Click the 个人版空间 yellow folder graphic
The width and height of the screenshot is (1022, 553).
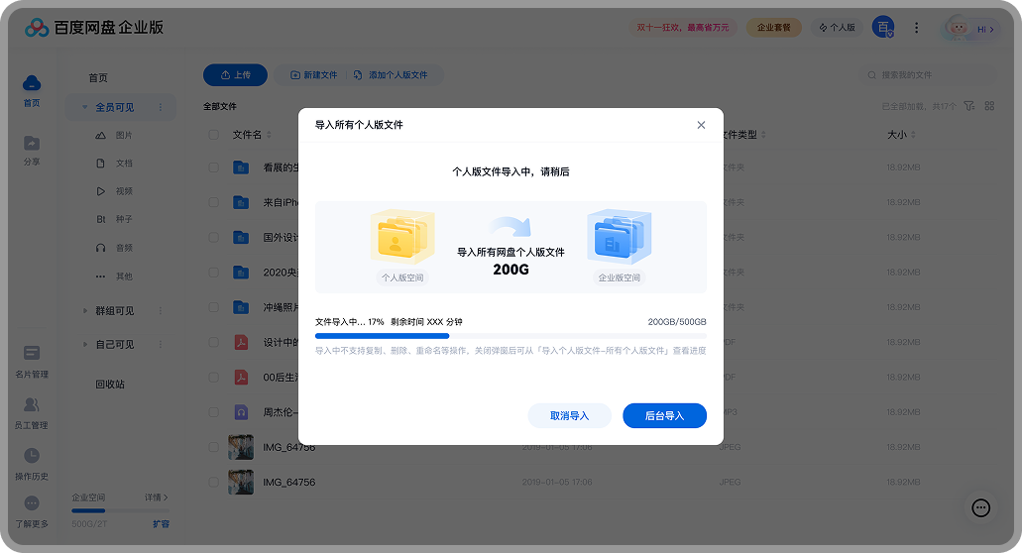pyautogui.click(x=402, y=237)
